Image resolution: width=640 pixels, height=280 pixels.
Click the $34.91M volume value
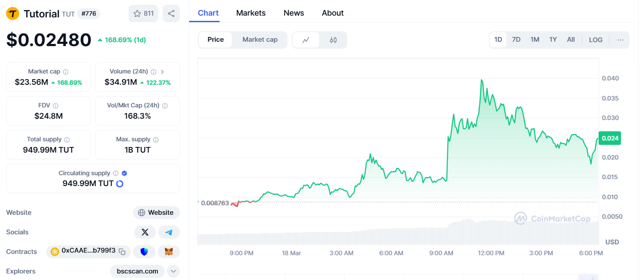[x=121, y=82]
